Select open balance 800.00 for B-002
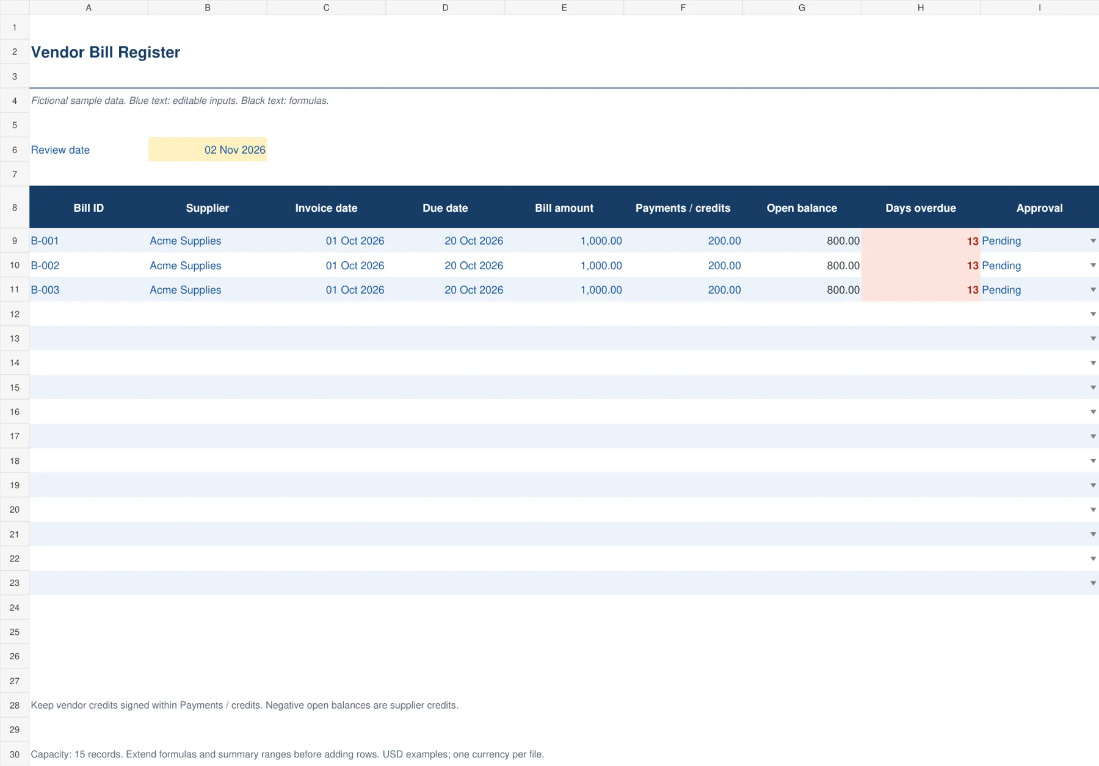This screenshot has width=1099, height=766. pyautogui.click(x=802, y=266)
